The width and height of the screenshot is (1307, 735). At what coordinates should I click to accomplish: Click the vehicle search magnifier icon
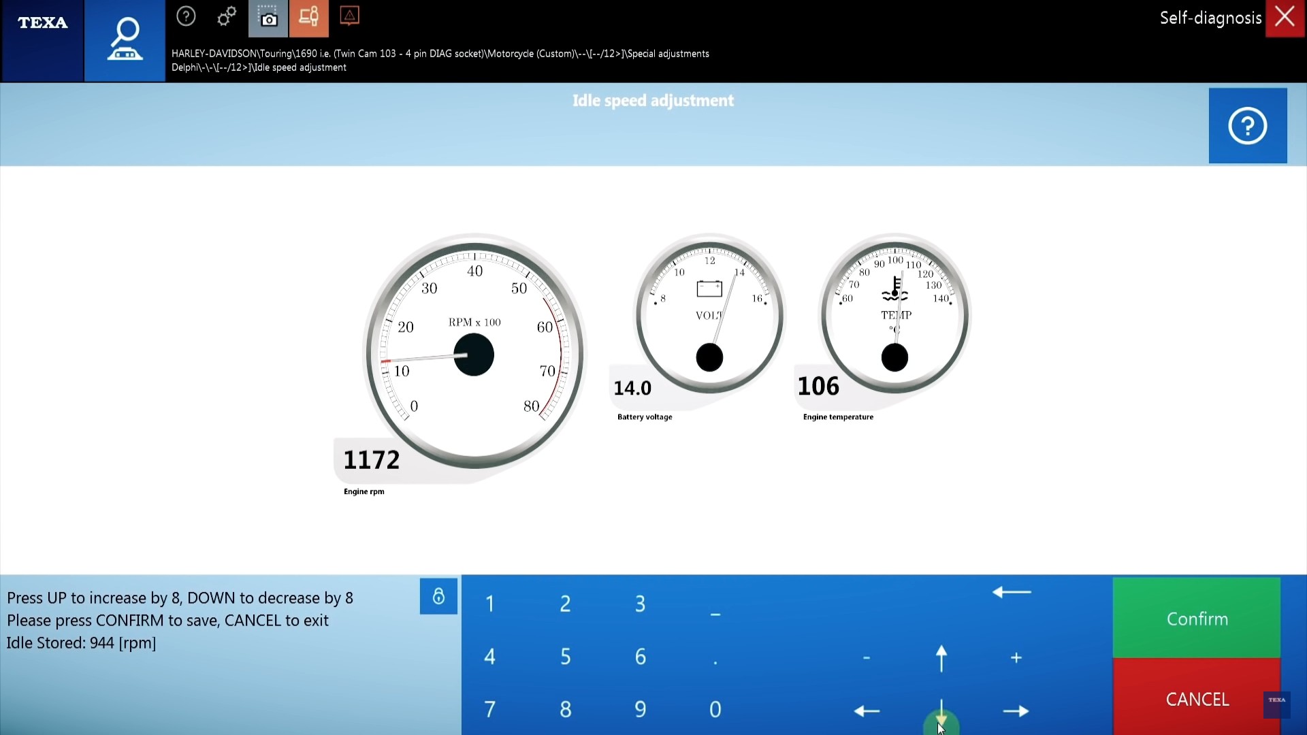point(125,40)
